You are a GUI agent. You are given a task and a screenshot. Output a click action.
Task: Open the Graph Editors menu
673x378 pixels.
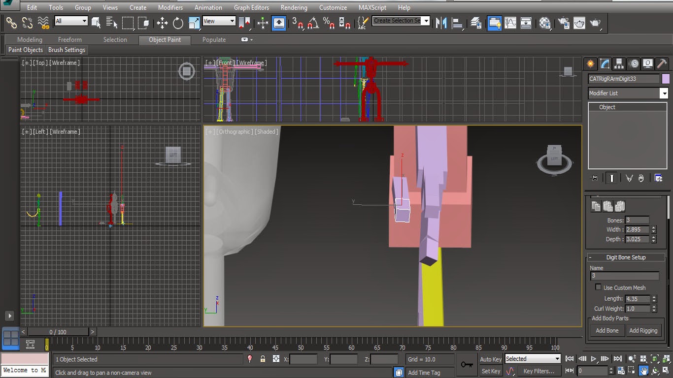(x=251, y=7)
